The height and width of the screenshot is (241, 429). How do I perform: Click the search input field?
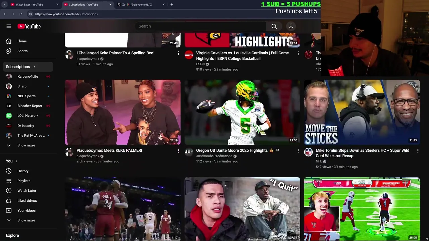(x=200, y=26)
